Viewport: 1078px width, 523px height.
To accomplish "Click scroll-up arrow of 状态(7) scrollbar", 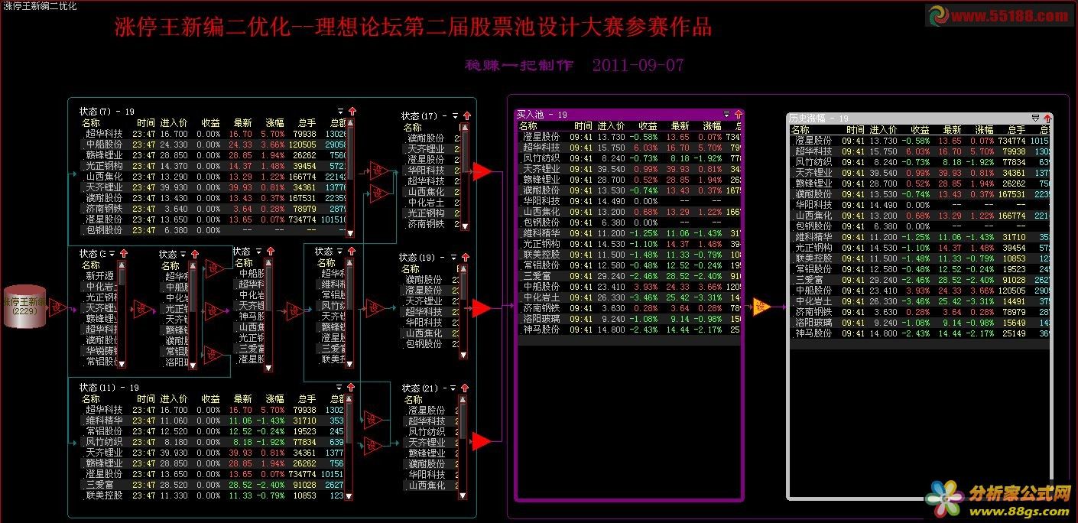I will (350, 122).
